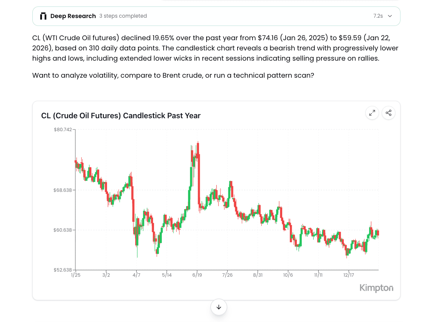Screen dimensions: 440x322
Task: Click the 6/19 date on the x-axis
Action: 197,275
